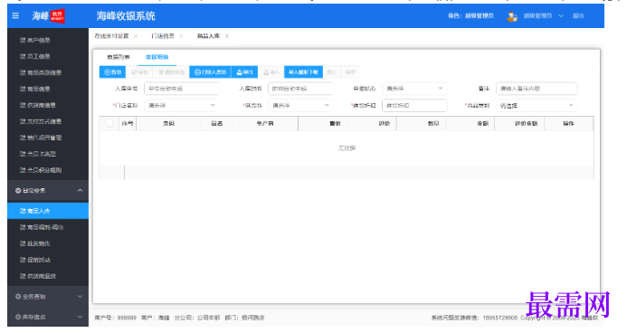
Task: Toggle the hamburger menu icon in header
Action: 15,16
